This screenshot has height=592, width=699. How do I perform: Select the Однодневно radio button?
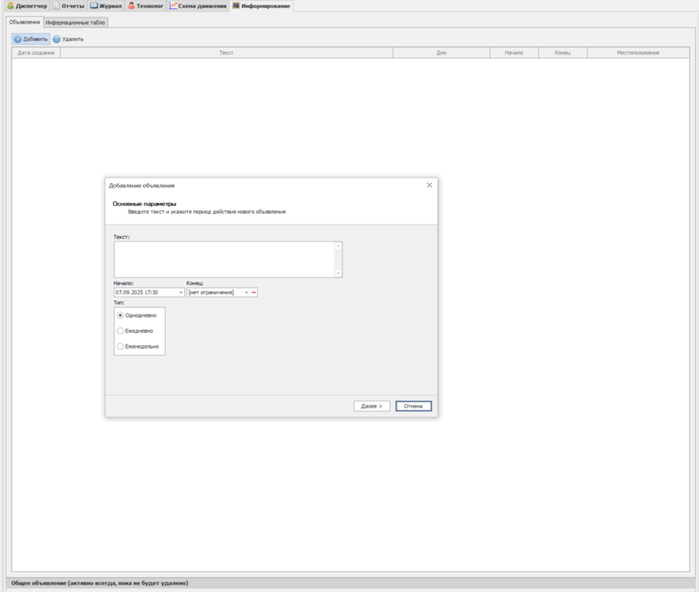[120, 316]
